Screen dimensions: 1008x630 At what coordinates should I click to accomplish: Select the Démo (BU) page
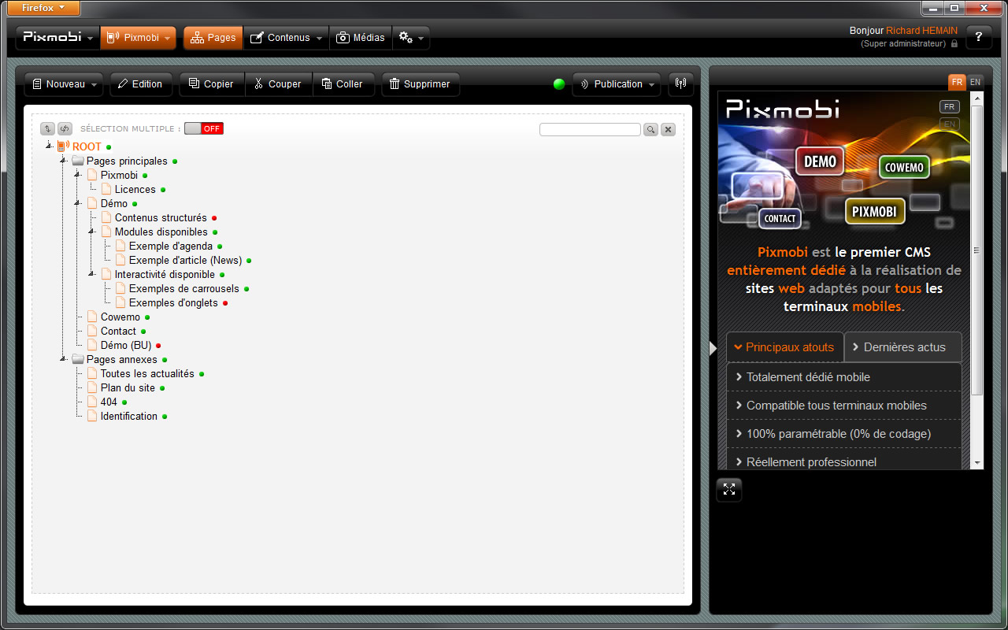pos(125,345)
